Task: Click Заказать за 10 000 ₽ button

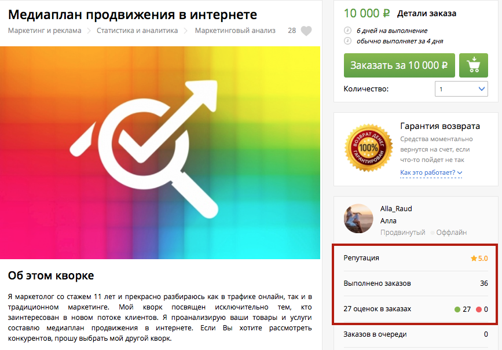Action: (400, 65)
